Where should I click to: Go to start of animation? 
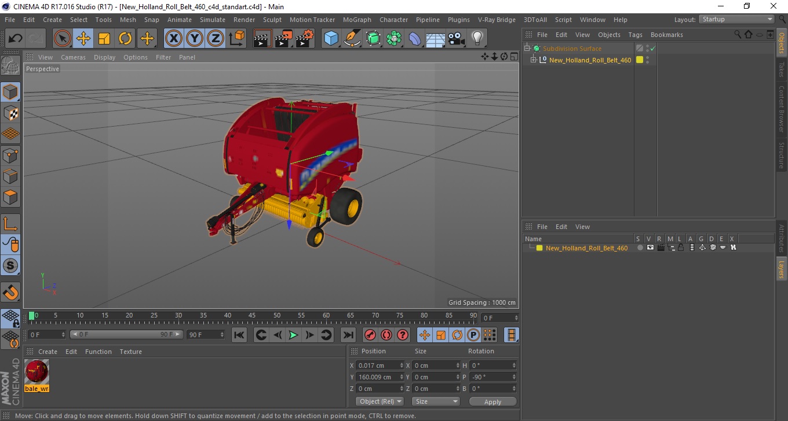(239, 335)
